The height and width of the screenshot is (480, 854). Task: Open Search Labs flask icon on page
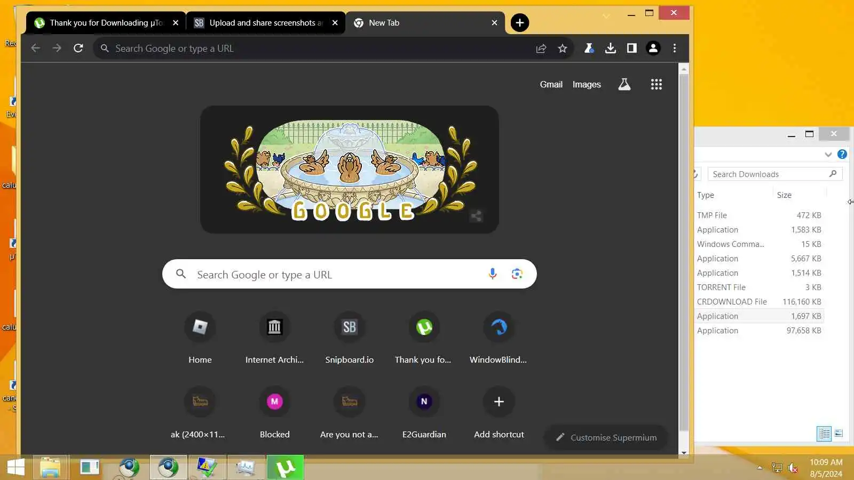624,84
